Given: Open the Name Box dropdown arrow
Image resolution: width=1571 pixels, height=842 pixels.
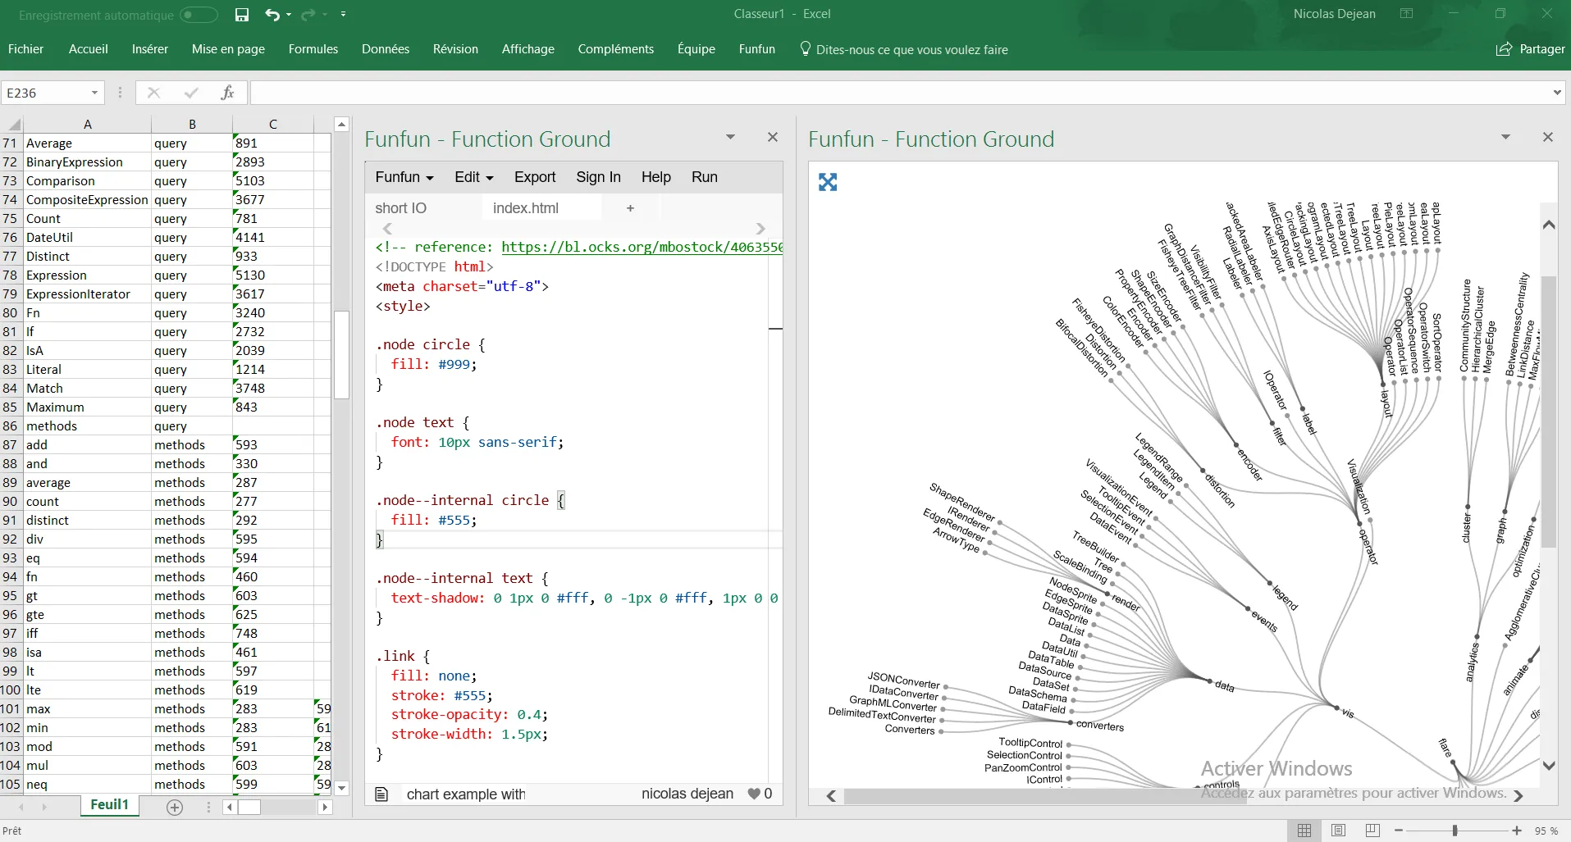Looking at the screenshot, I should [94, 93].
